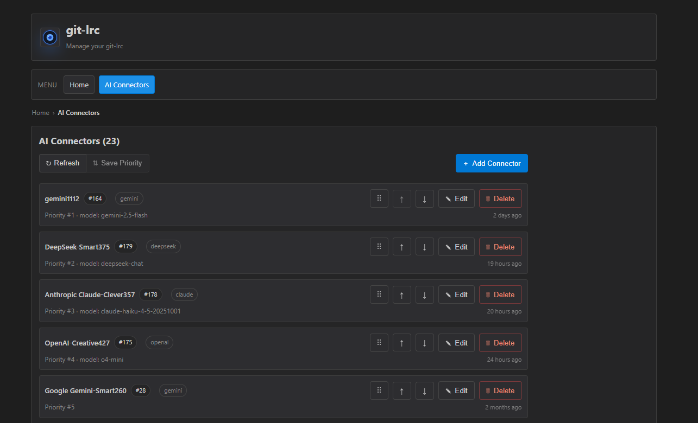Viewport: 698px width, 423px height.
Task: Click the up arrow on Google Gemini-Smart260 row
Action: pos(401,390)
